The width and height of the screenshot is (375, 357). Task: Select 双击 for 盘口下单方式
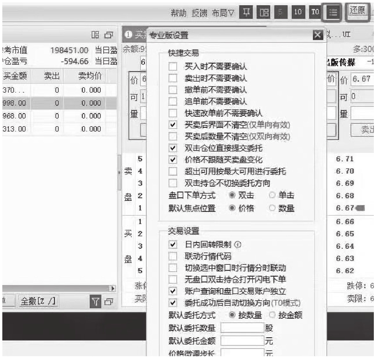tap(232, 195)
